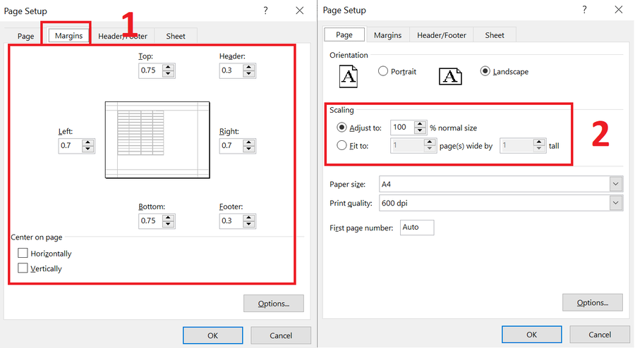Screen dimensions: 635x348
Task: Increase the Fit to pages wide value
Action: 430,142
